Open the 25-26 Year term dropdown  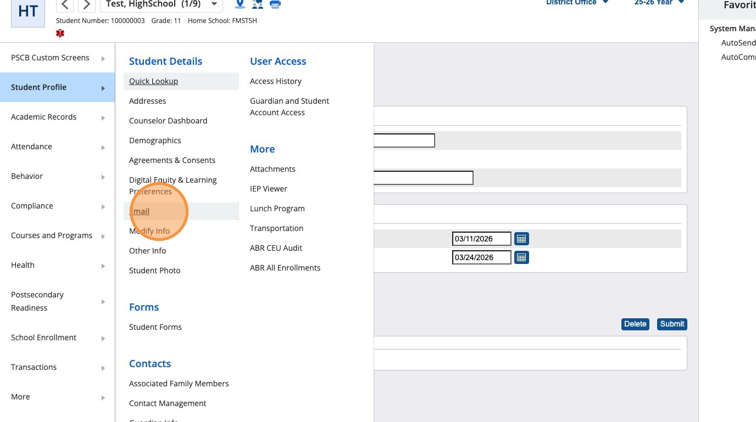(x=659, y=3)
